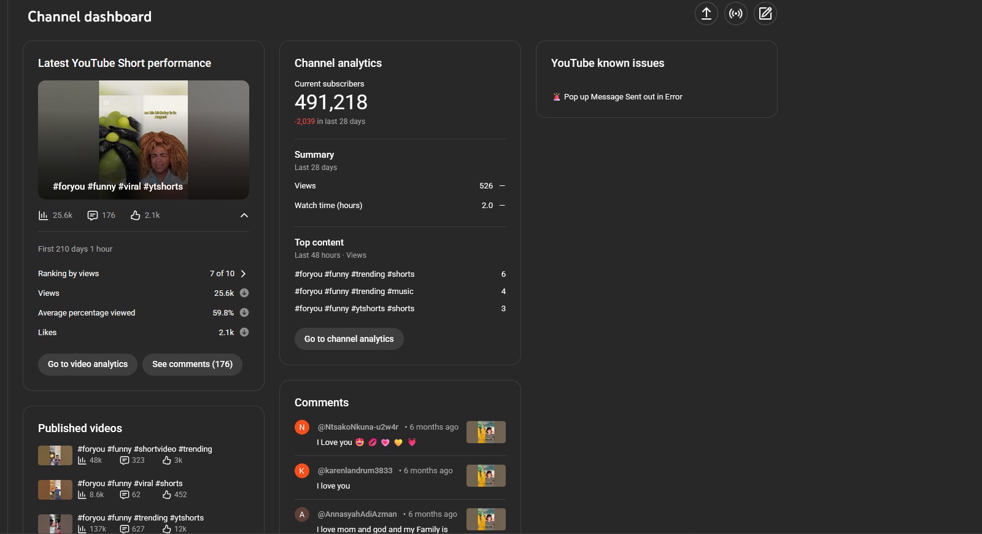Click the down arrow icon beside Likes 2.1k
982x534 pixels.
pos(244,333)
